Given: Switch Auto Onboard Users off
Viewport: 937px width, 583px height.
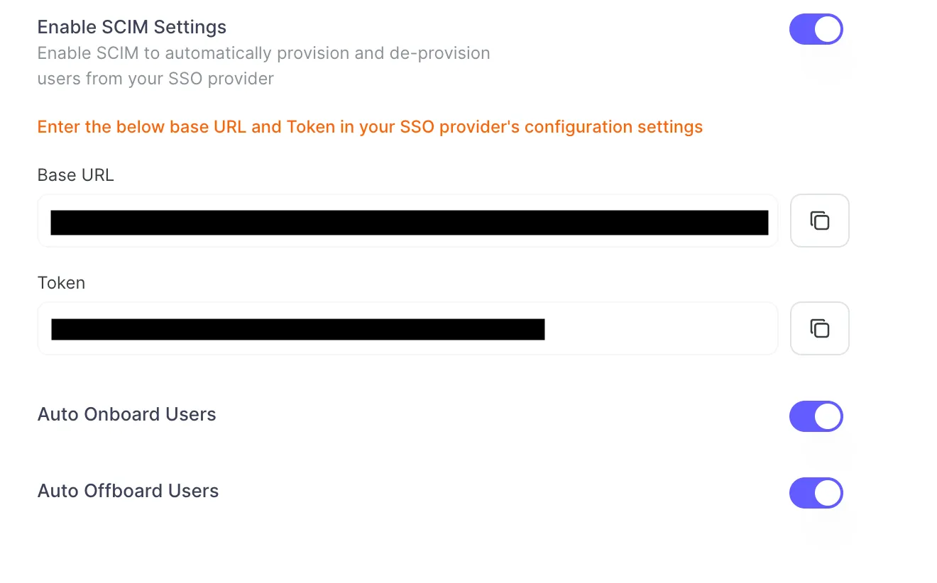Looking at the screenshot, I should [x=816, y=416].
